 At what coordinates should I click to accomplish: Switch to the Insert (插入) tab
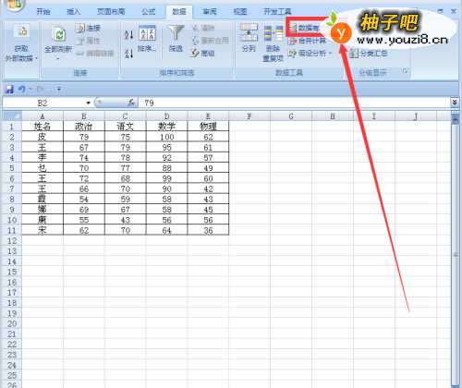tap(74, 12)
